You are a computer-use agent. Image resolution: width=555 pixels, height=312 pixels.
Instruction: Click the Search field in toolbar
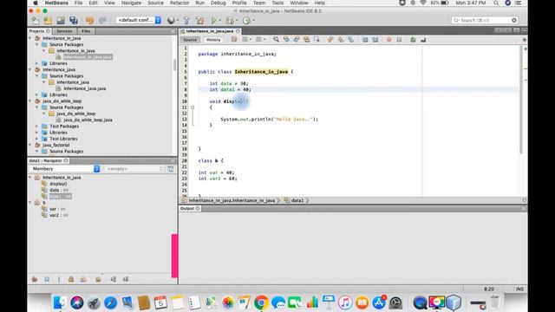coord(485,20)
